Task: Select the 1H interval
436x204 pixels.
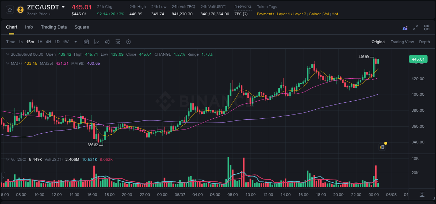Action: pos(40,42)
